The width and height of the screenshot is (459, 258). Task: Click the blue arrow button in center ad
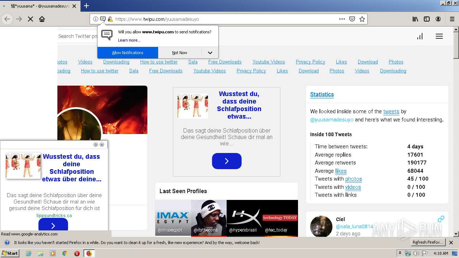(227, 161)
